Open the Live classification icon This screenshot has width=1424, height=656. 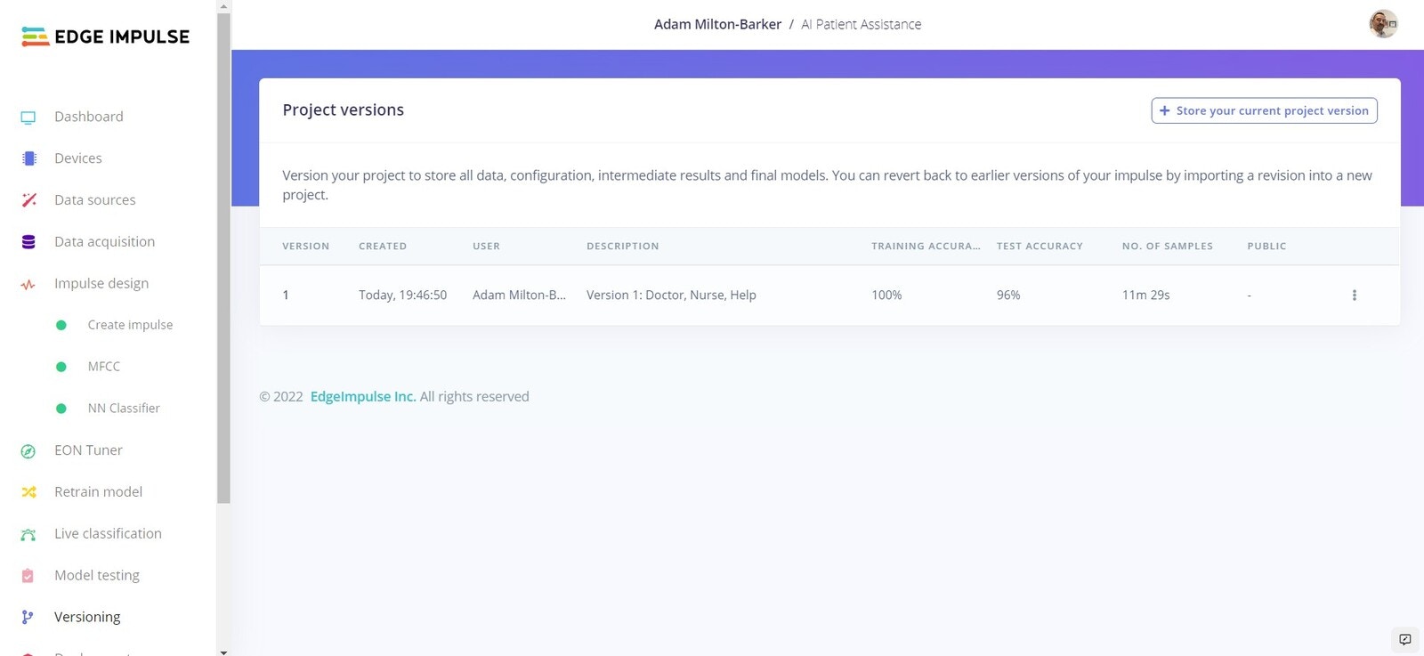point(28,534)
